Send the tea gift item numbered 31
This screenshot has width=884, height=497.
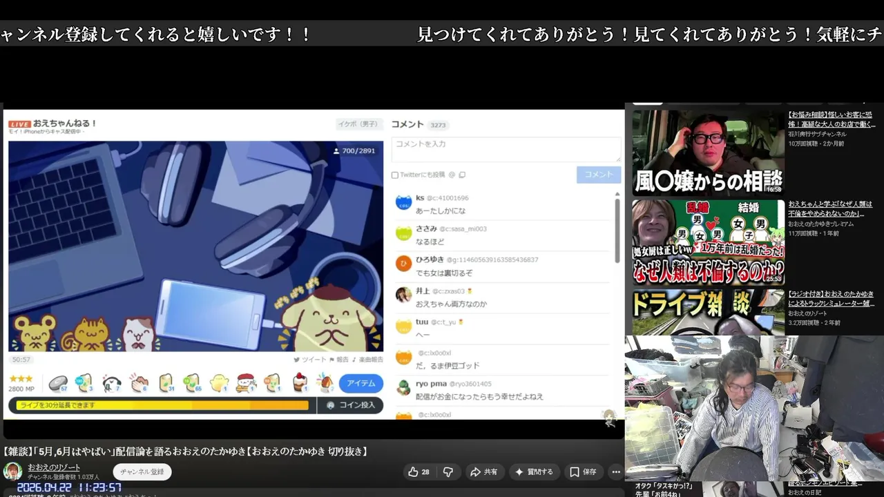(x=166, y=383)
